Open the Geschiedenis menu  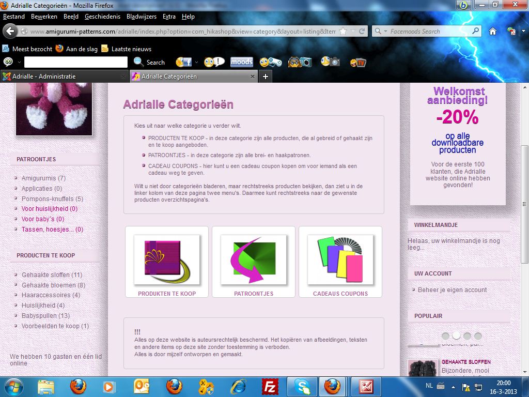point(103,17)
